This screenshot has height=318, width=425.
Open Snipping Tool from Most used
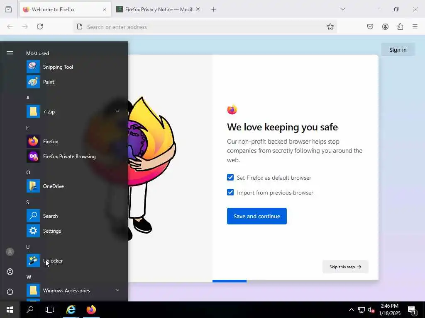coord(73,67)
